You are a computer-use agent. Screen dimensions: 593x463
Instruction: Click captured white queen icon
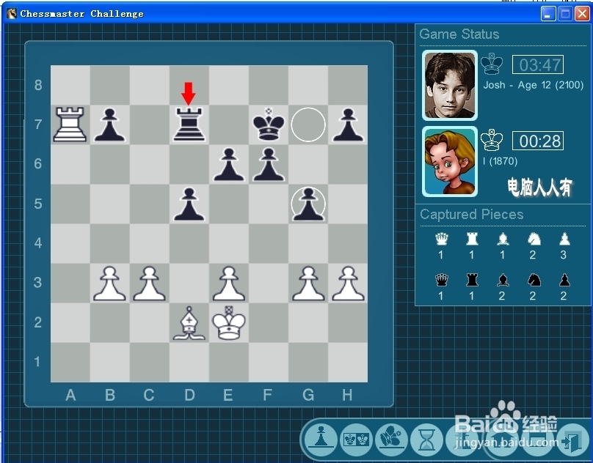pos(441,239)
